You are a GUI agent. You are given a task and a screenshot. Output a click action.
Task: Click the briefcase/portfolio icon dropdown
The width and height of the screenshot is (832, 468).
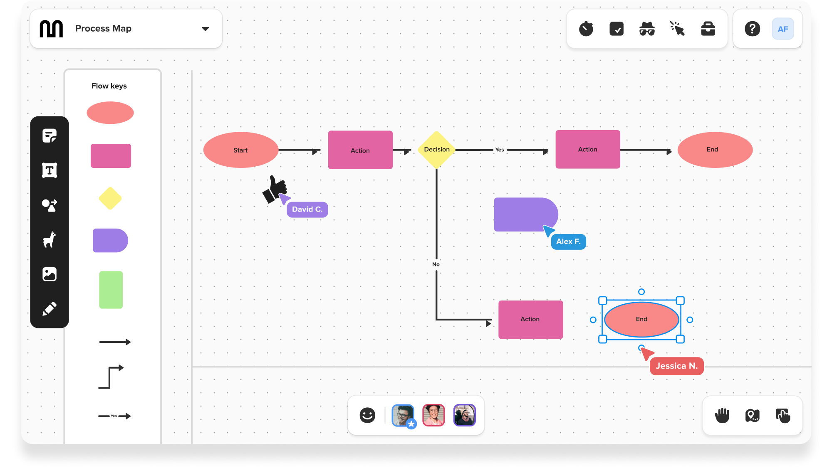708,29
